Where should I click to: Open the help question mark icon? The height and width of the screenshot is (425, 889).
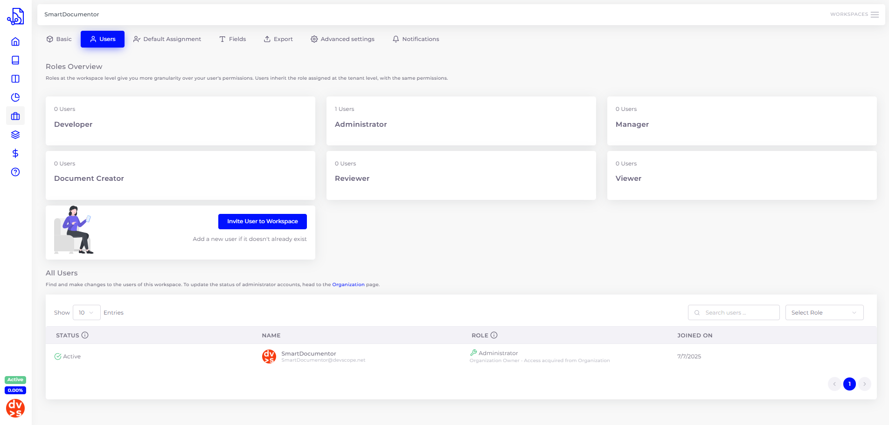coord(15,172)
